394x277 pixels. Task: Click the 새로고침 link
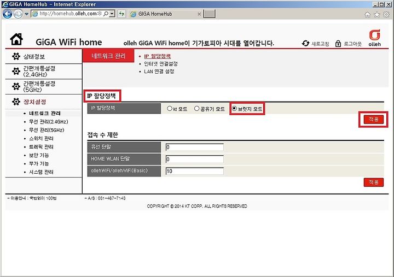coord(320,44)
